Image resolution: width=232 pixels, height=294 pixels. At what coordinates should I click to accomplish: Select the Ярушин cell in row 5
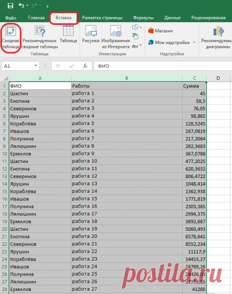pyautogui.click(x=40, y=116)
